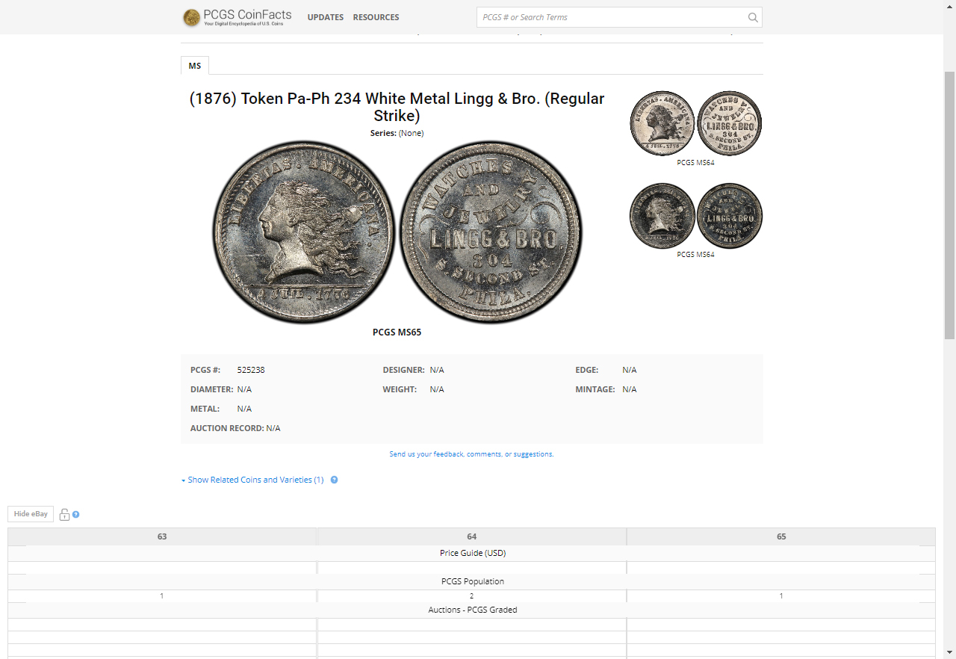Click the search magnifier icon
Viewport: 956px width, 659px height.
coord(753,17)
